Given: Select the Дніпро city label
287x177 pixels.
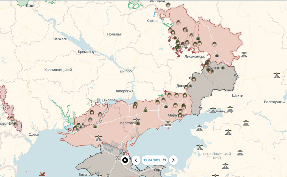Looking at the screenshot, I should (x=126, y=71).
